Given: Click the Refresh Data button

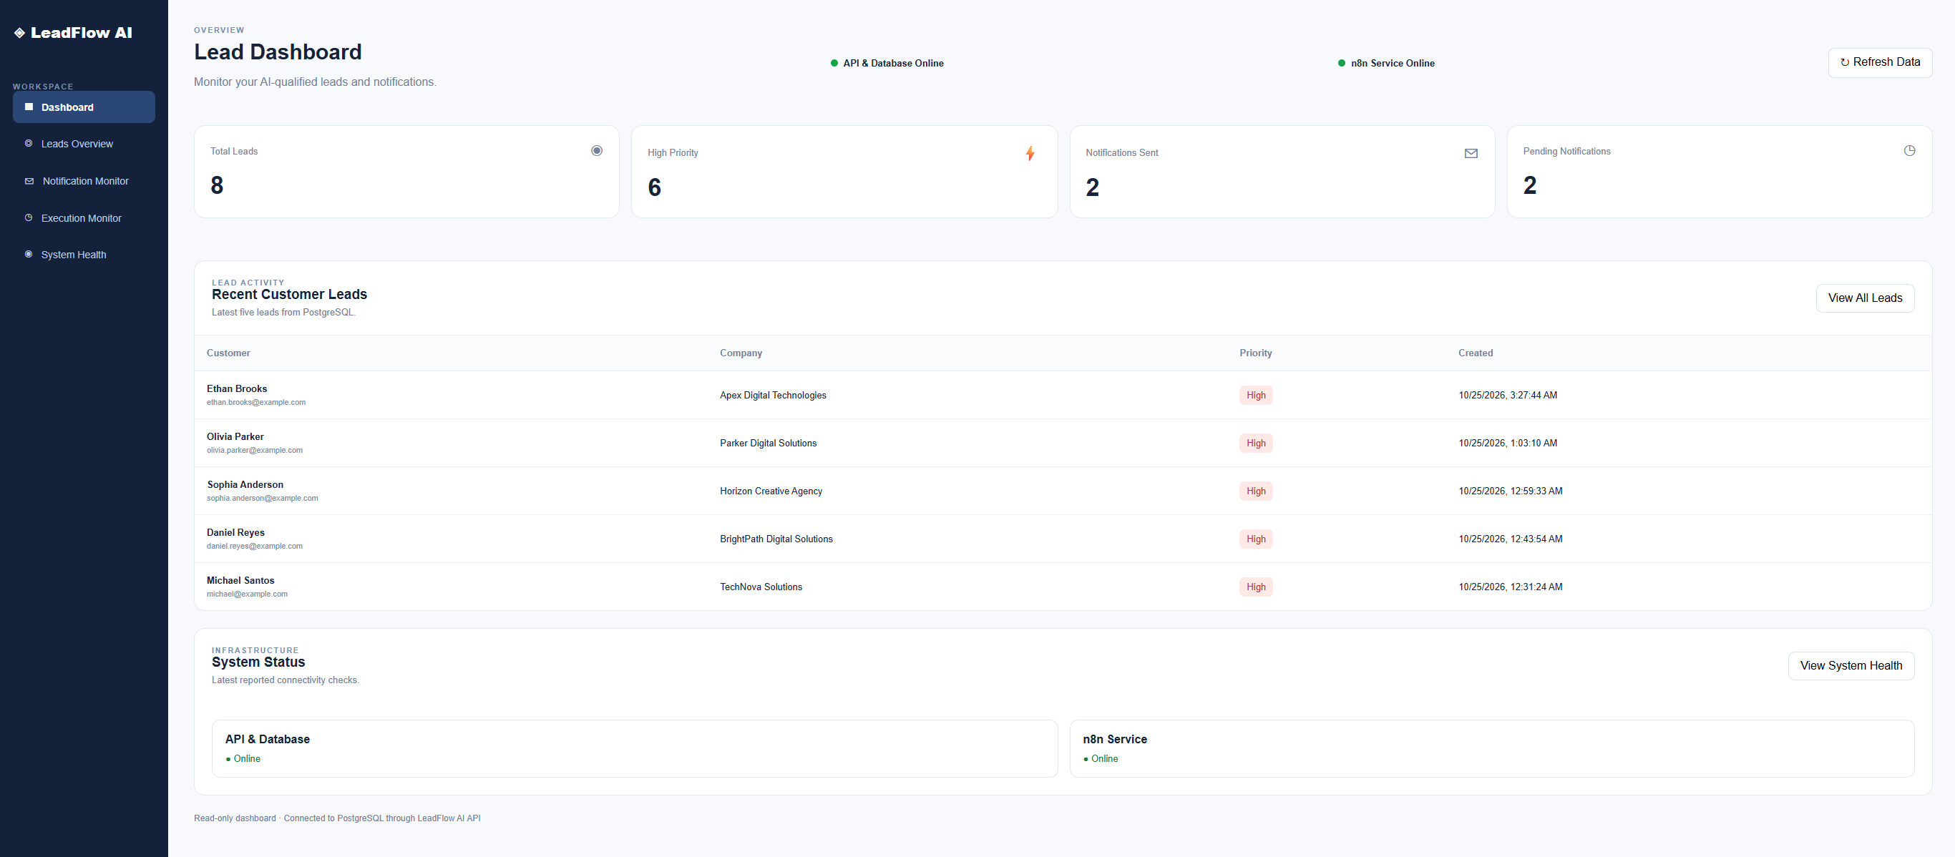Looking at the screenshot, I should [x=1880, y=62].
